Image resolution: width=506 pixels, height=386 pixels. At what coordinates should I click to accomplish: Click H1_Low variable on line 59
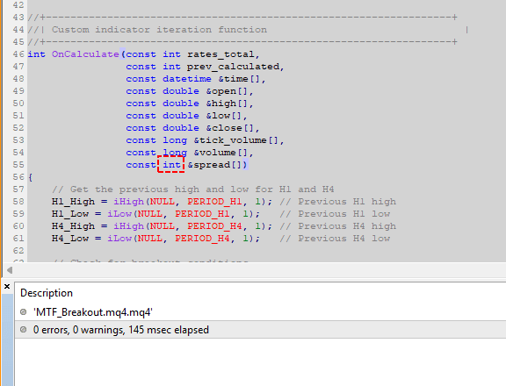70,214
